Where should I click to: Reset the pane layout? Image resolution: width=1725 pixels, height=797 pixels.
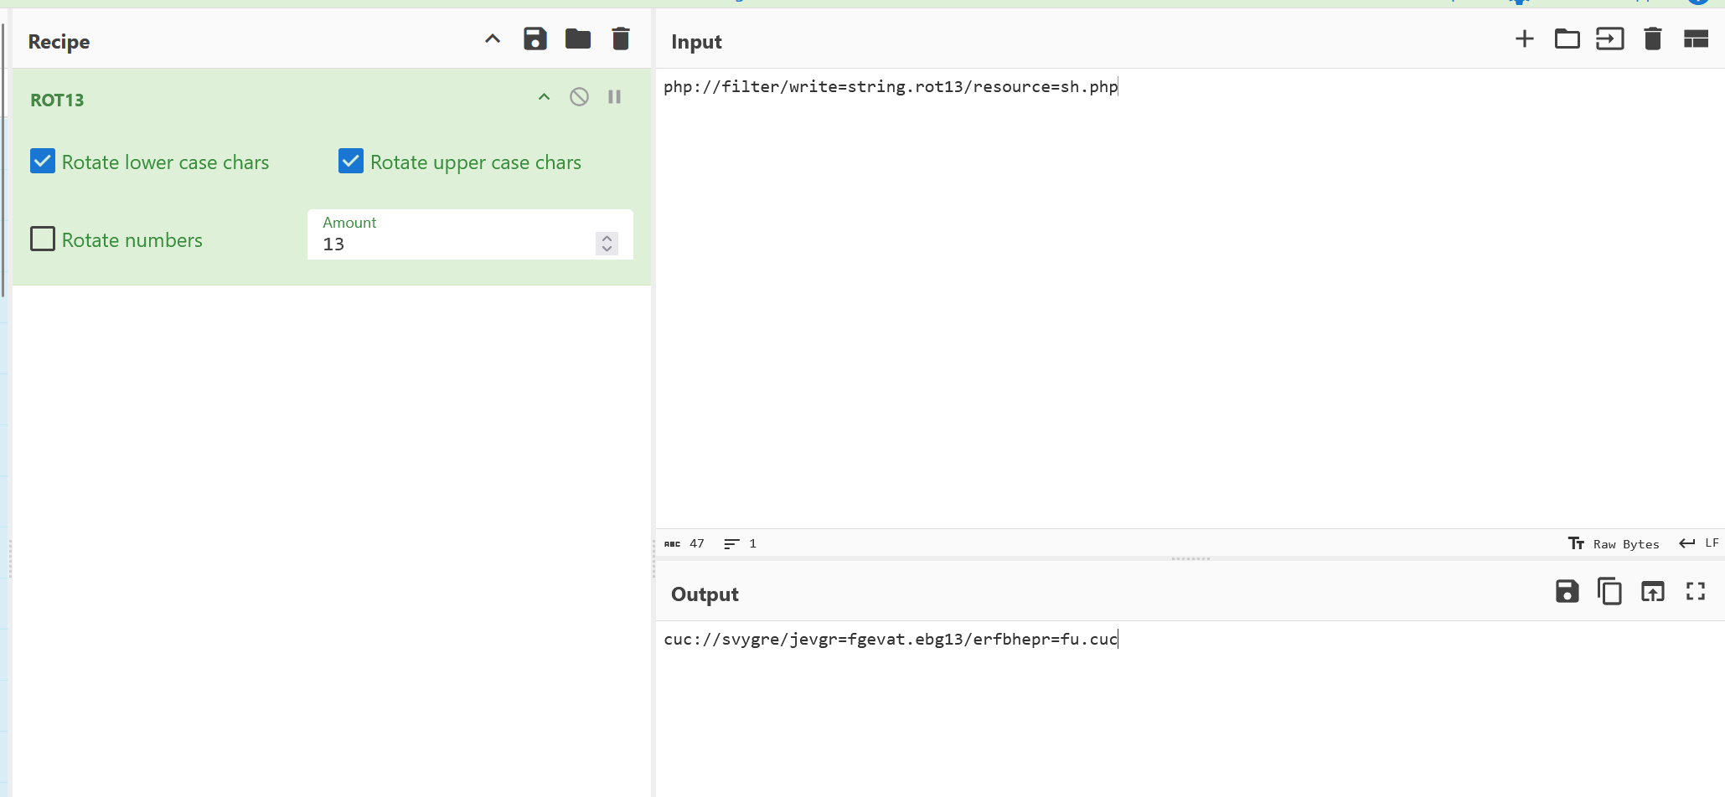(1696, 39)
